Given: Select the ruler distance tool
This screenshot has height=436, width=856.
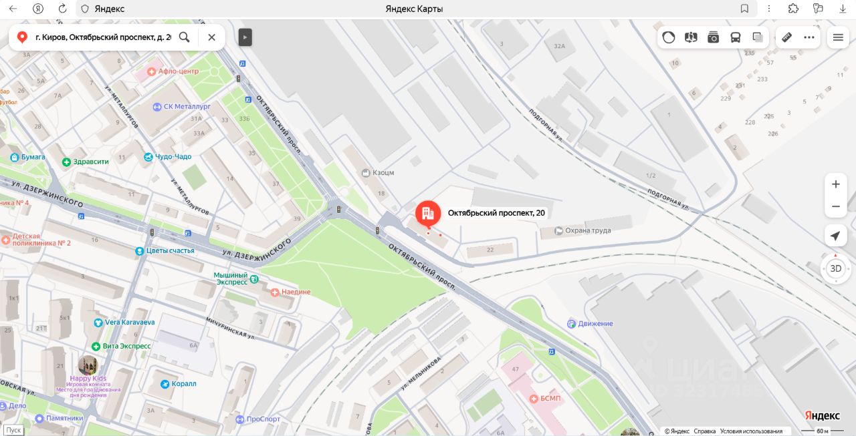Looking at the screenshot, I should 787,37.
